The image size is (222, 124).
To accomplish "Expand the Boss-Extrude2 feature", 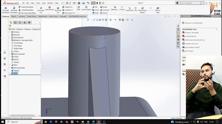I will 10,68.
